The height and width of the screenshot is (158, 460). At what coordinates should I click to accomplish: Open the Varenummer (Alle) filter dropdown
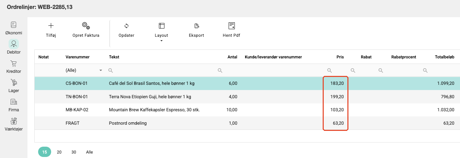pos(84,70)
